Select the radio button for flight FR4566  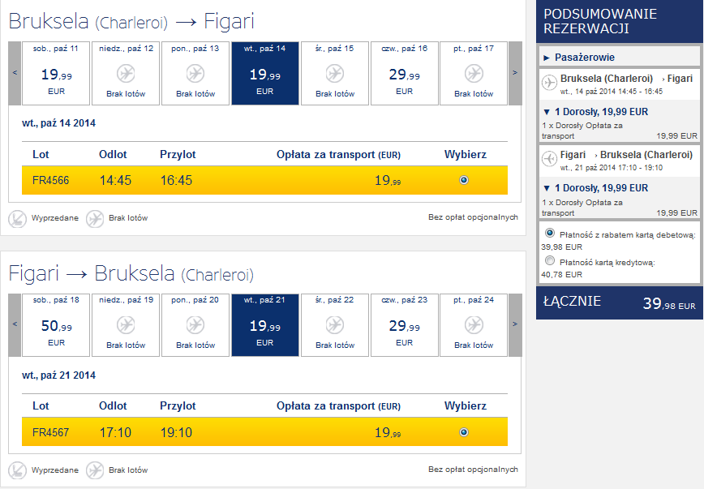(x=464, y=180)
